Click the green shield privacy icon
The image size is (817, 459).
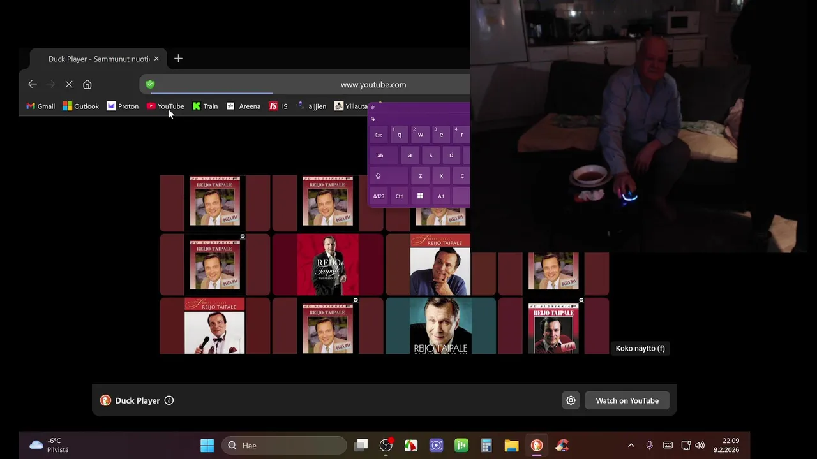(150, 84)
